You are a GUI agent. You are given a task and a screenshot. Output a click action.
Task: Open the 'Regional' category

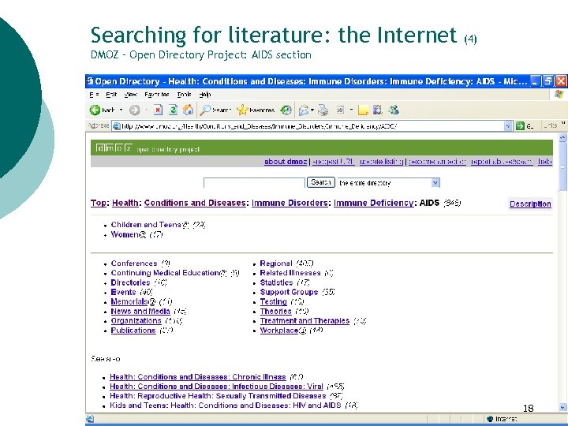(276, 263)
